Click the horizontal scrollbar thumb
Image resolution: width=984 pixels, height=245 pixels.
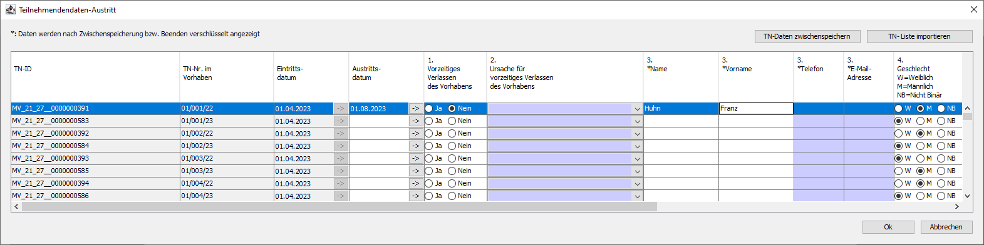(x=339, y=206)
